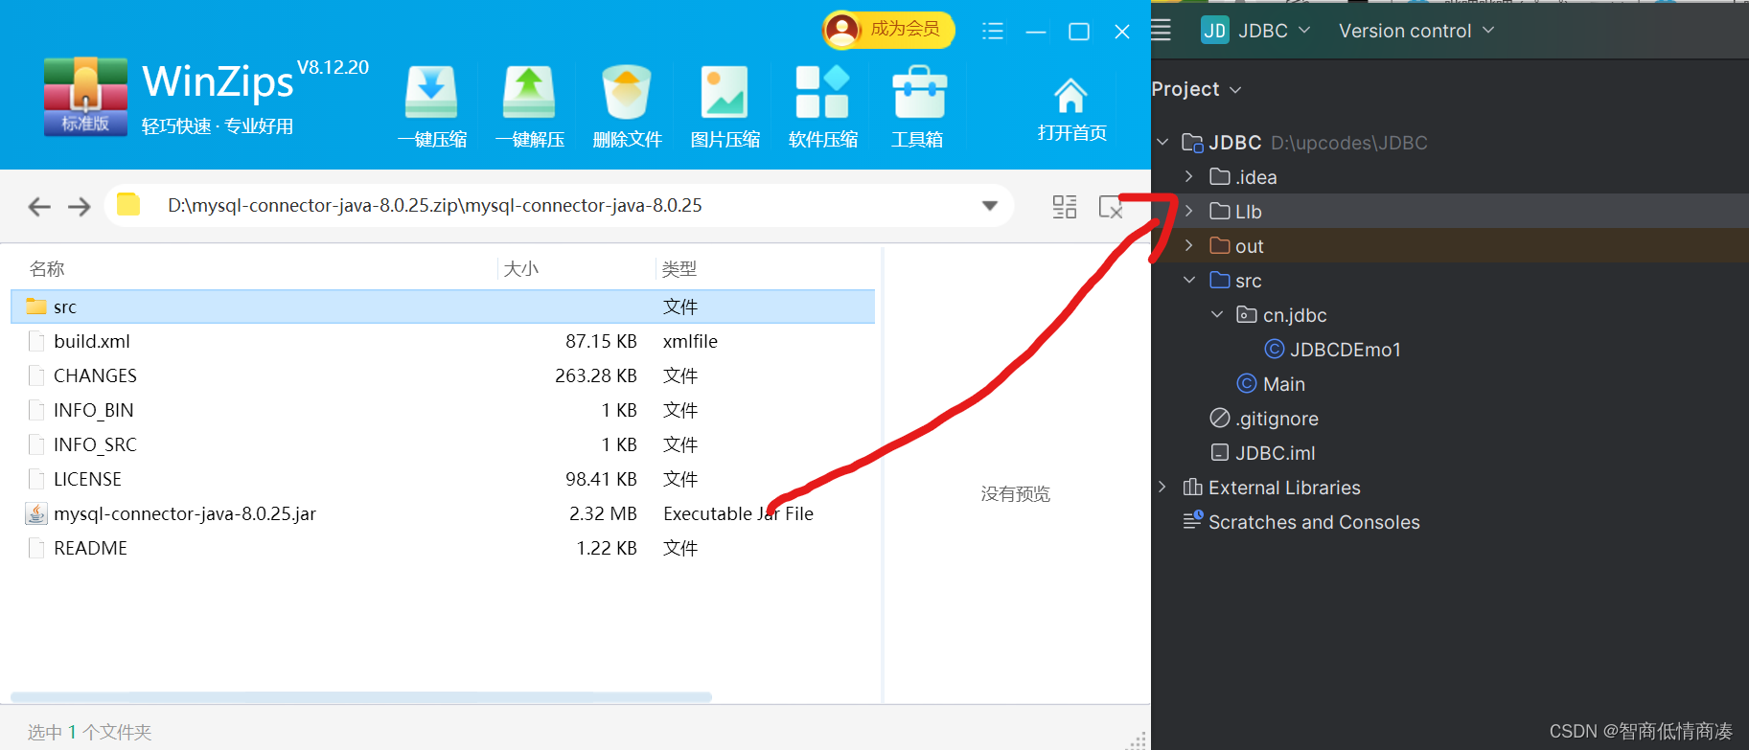Select the LICENSE file
The height and width of the screenshot is (750, 1749).
pos(443,479)
